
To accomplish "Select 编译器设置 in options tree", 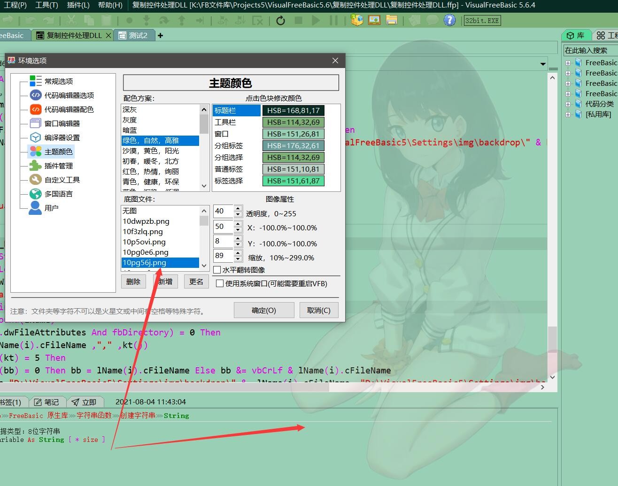I will click(62, 137).
